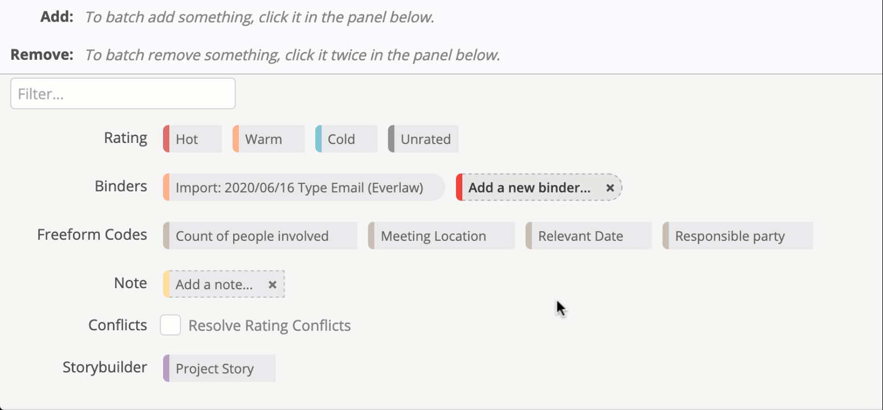Viewport: 883px width, 410px height.
Task: Select the Meeting Location freeform code
Action: (x=441, y=236)
